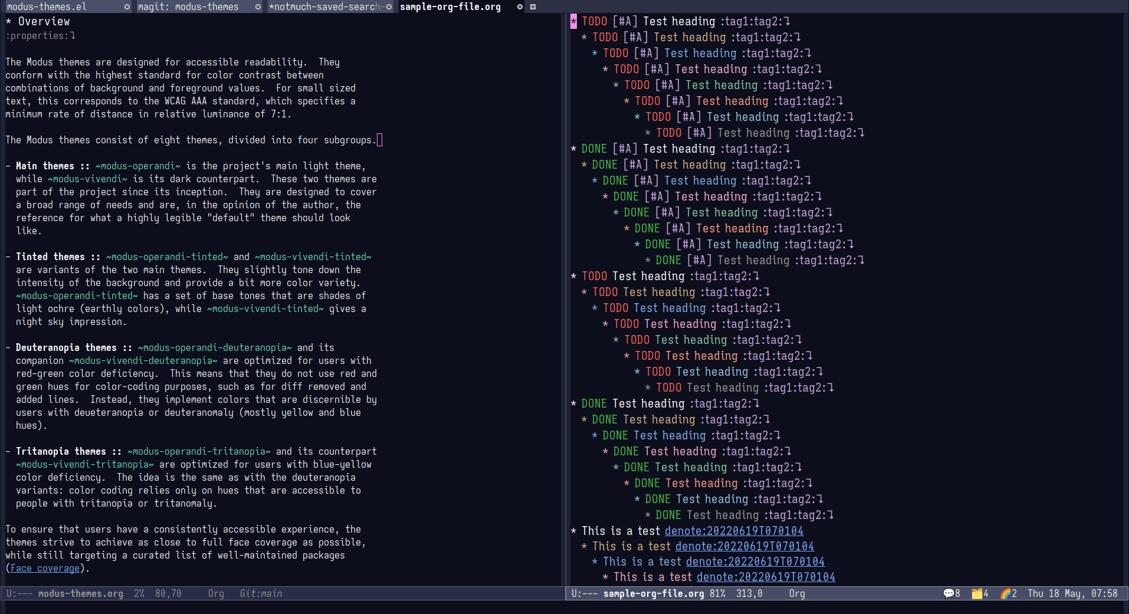Click the Tinted themes list term

pyautogui.click(x=50, y=257)
